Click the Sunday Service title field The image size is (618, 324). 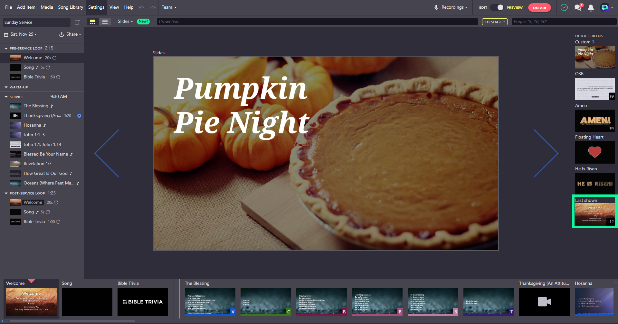coord(37,22)
